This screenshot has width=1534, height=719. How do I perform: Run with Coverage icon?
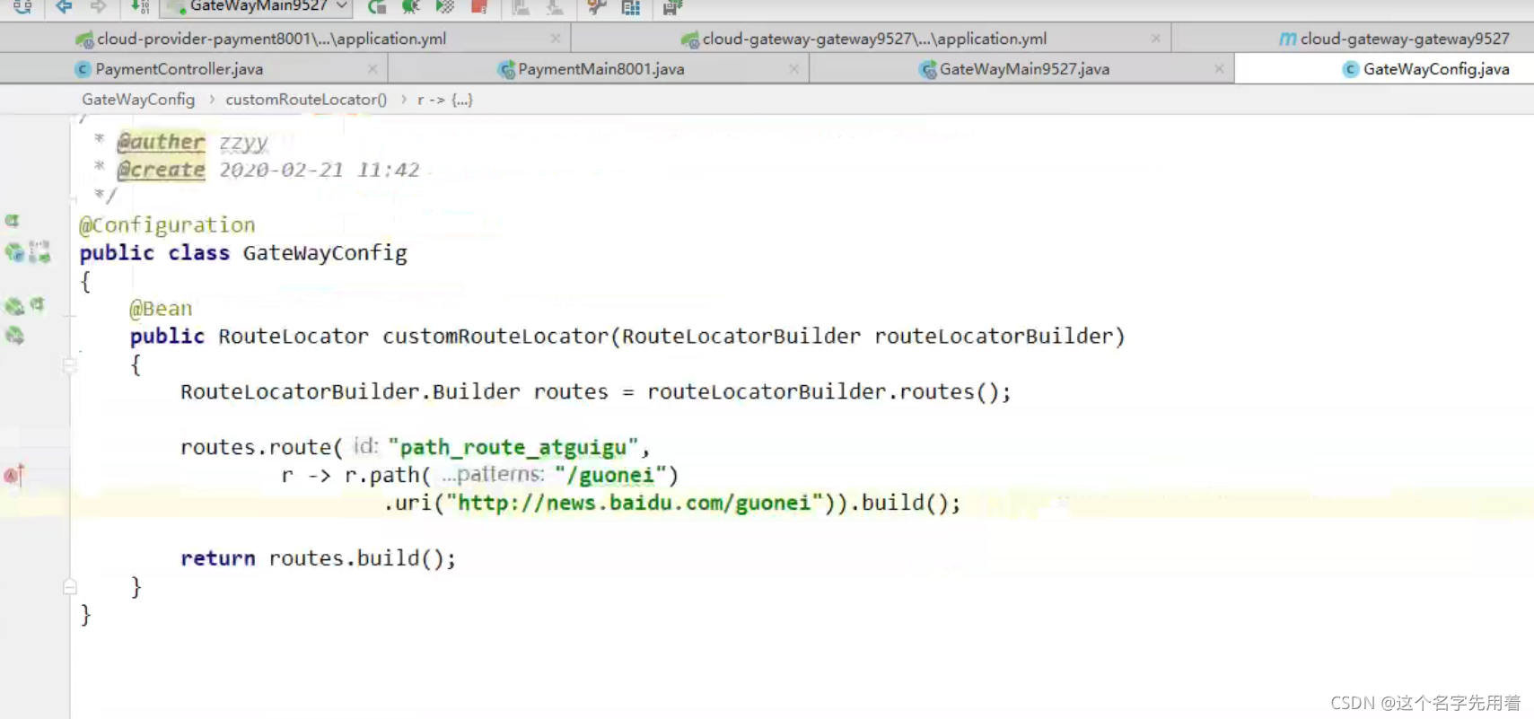pos(444,7)
